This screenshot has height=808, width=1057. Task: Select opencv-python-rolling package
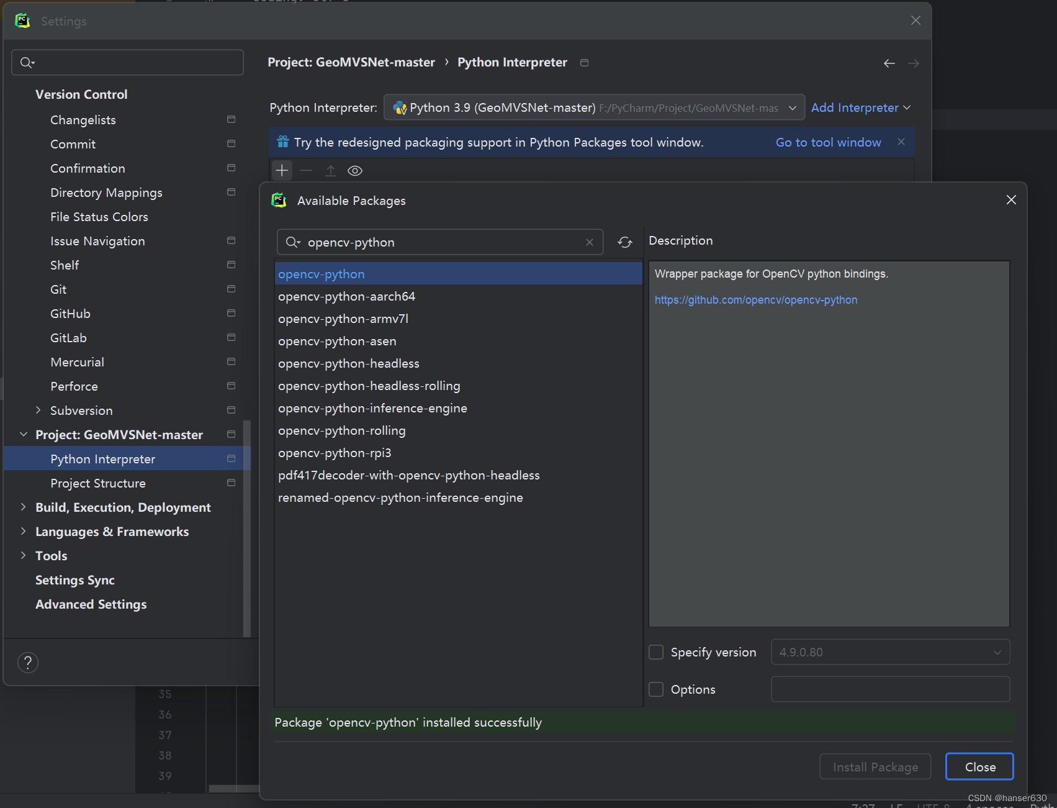pyautogui.click(x=459, y=430)
